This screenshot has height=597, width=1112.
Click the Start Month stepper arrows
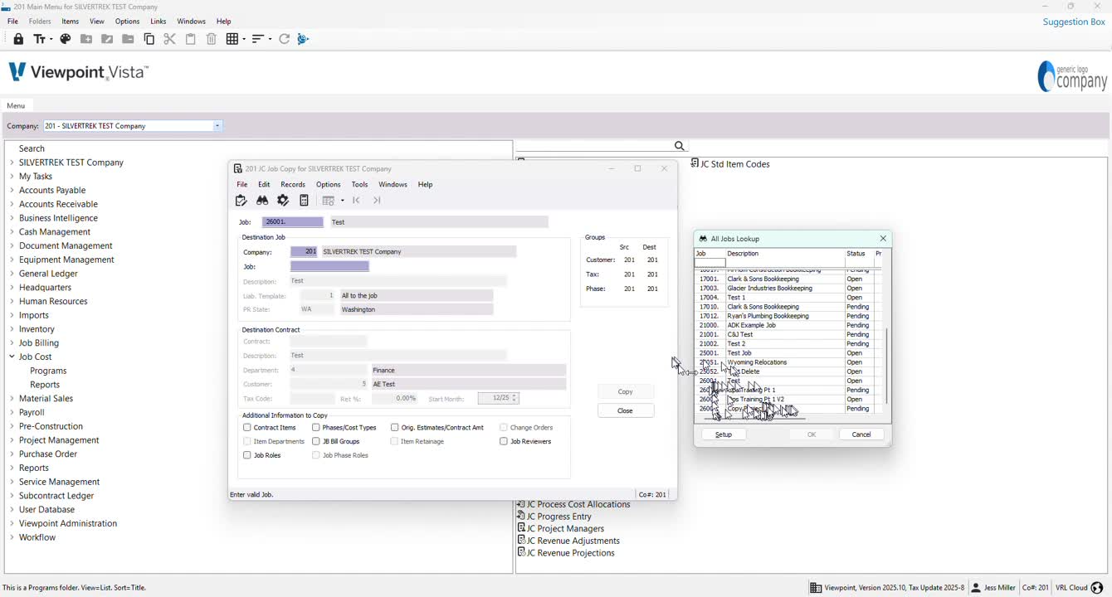515,398
